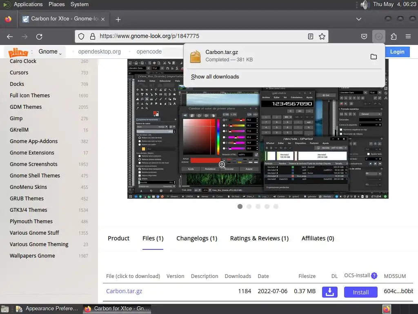Image resolution: width=418 pixels, height=314 pixels.
Task: Open Gnome Screenshots category
Action: click(x=33, y=164)
